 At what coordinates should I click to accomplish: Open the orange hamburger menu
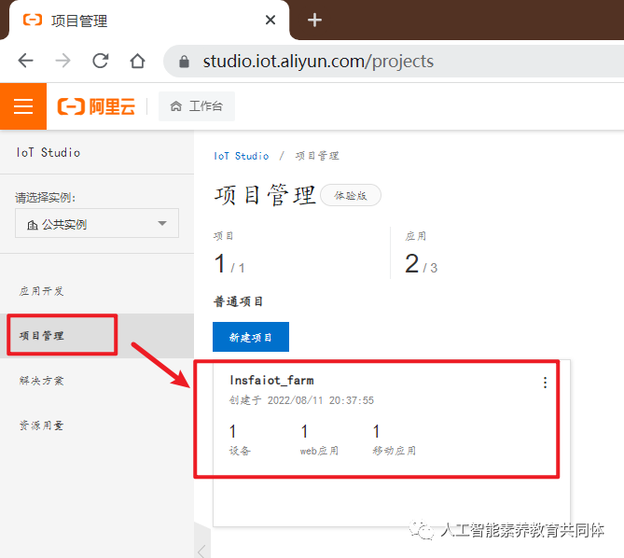coord(23,106)
